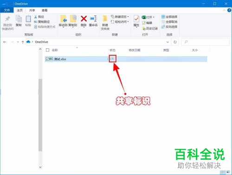232x175 pixels.
Task: Click the navigation pane scrollbar thumb
Action: pos(40,115)
